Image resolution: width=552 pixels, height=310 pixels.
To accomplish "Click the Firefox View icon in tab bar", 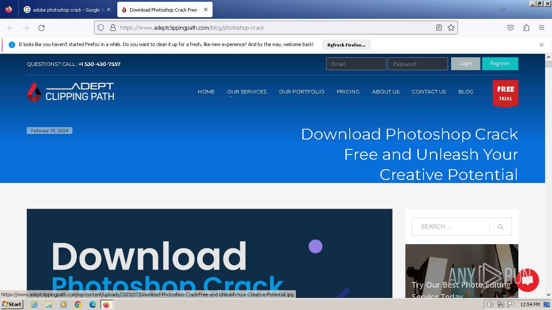I will pyautogui.click(x=9, y=9).
